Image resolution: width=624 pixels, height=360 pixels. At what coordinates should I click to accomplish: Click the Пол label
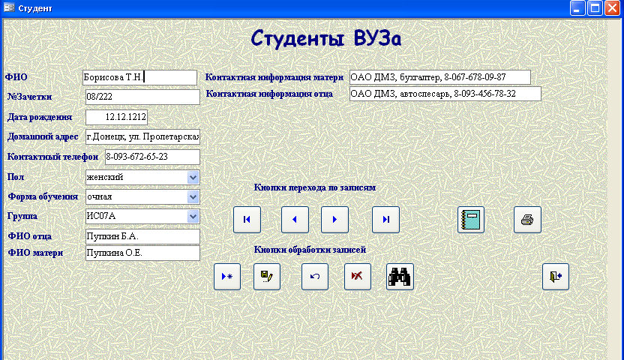click(16, 178)
